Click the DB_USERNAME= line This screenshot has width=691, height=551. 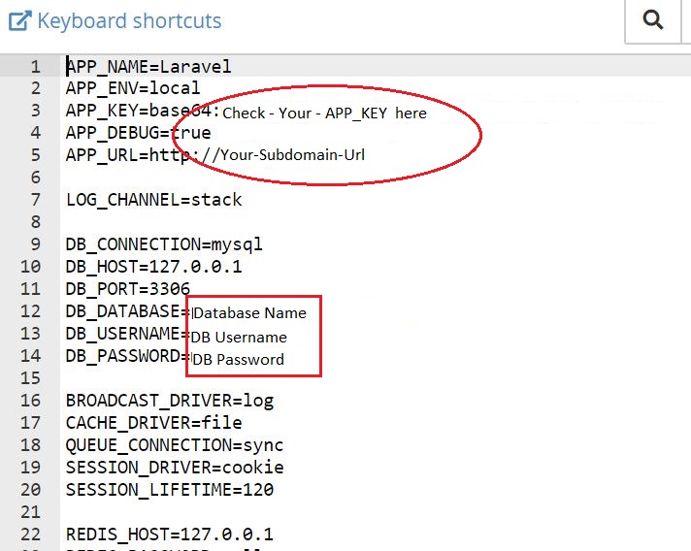pos(128,334)
